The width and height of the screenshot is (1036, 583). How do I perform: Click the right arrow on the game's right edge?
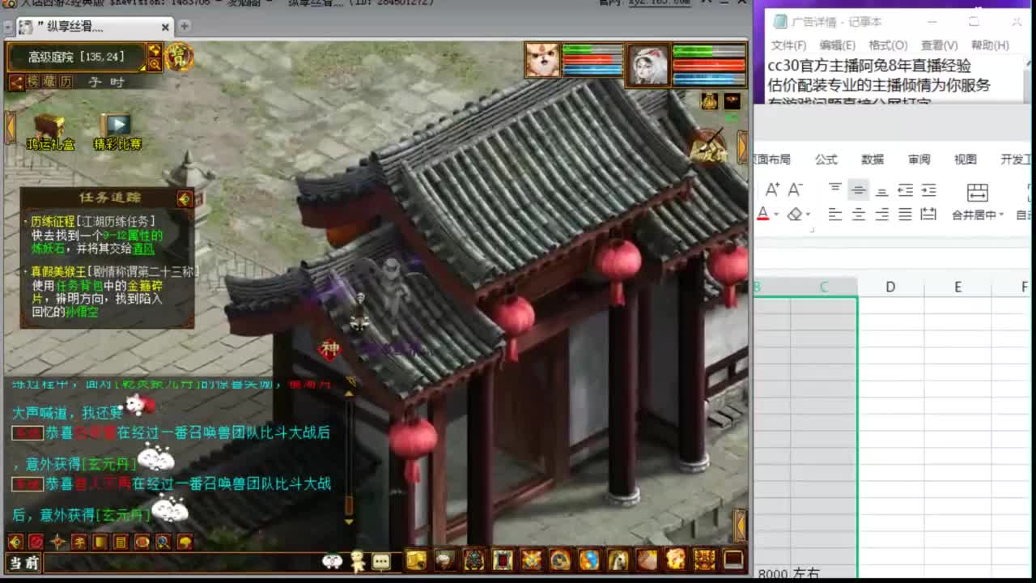pos(742,147)
